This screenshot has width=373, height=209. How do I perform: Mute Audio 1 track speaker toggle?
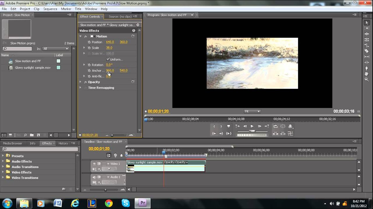pyautogui.click(x=94, y=177)
